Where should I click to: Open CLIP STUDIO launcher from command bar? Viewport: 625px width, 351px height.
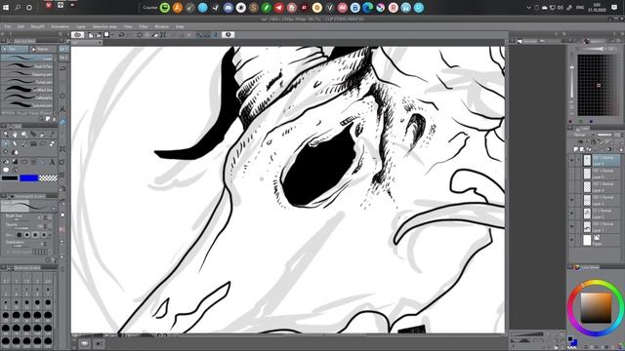(78, 35)
